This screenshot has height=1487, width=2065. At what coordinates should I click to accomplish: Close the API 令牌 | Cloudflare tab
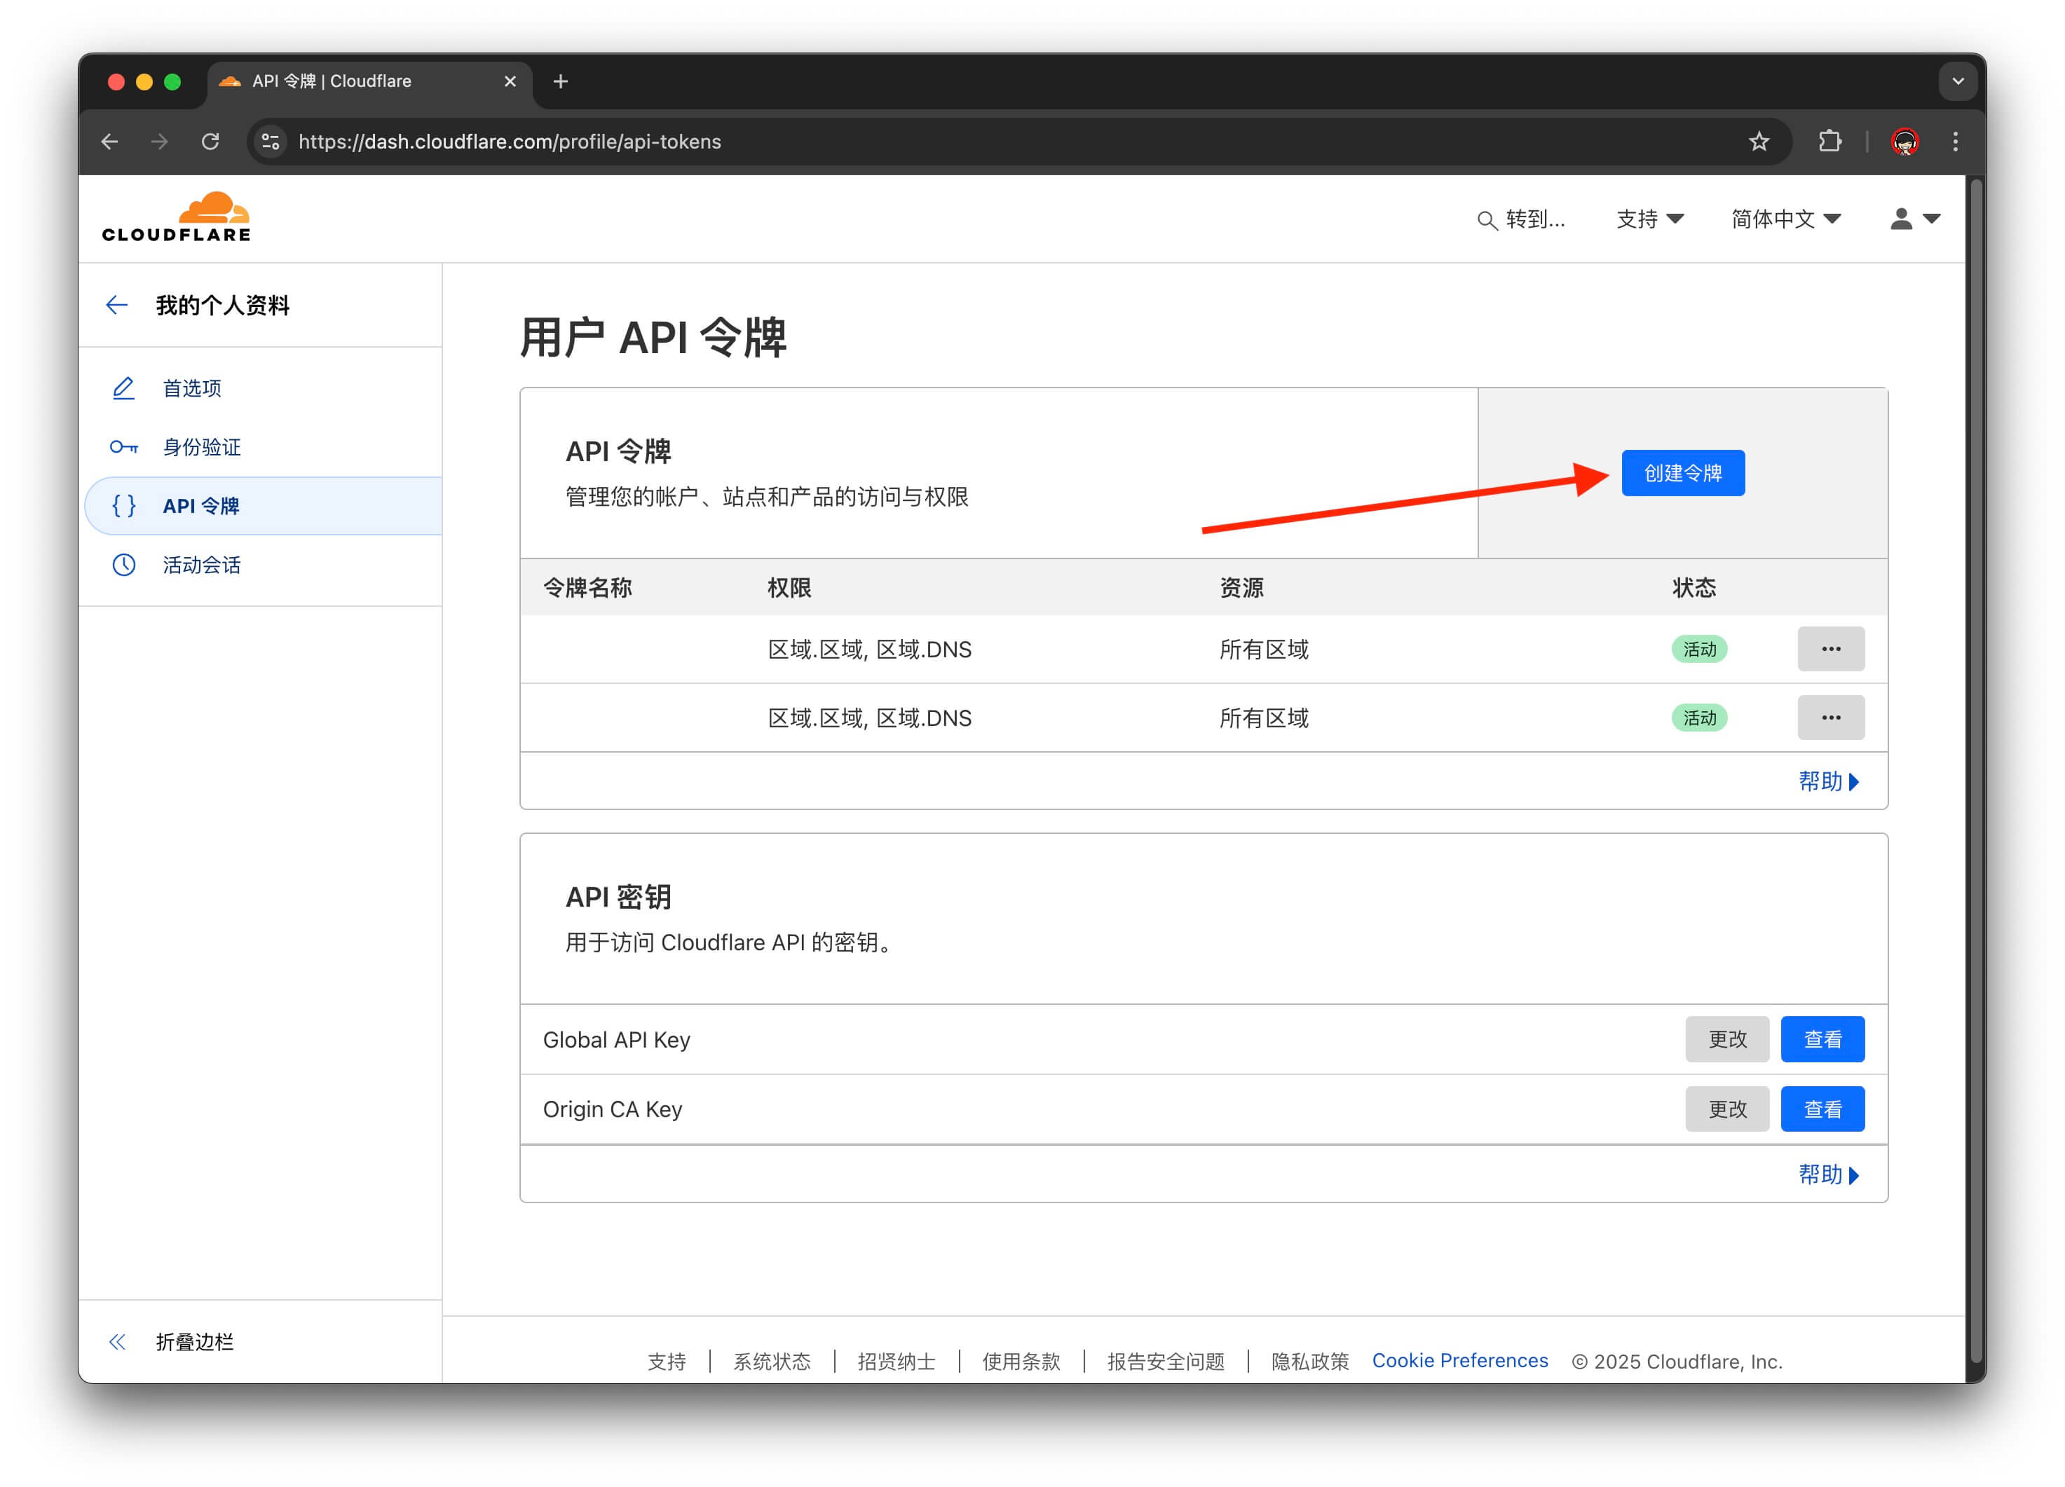pos(510,81)
